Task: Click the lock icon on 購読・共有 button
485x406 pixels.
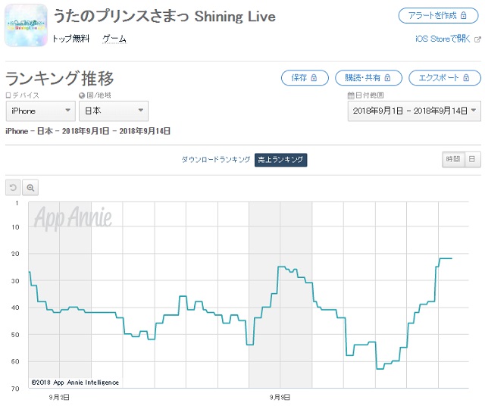Action: 387,78
